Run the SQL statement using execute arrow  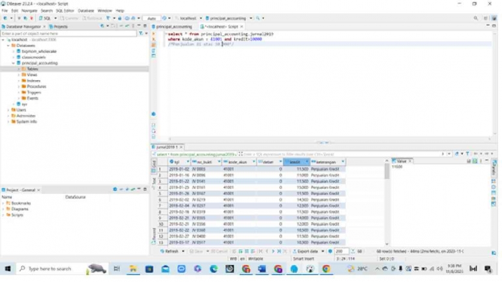coord(153,34)
